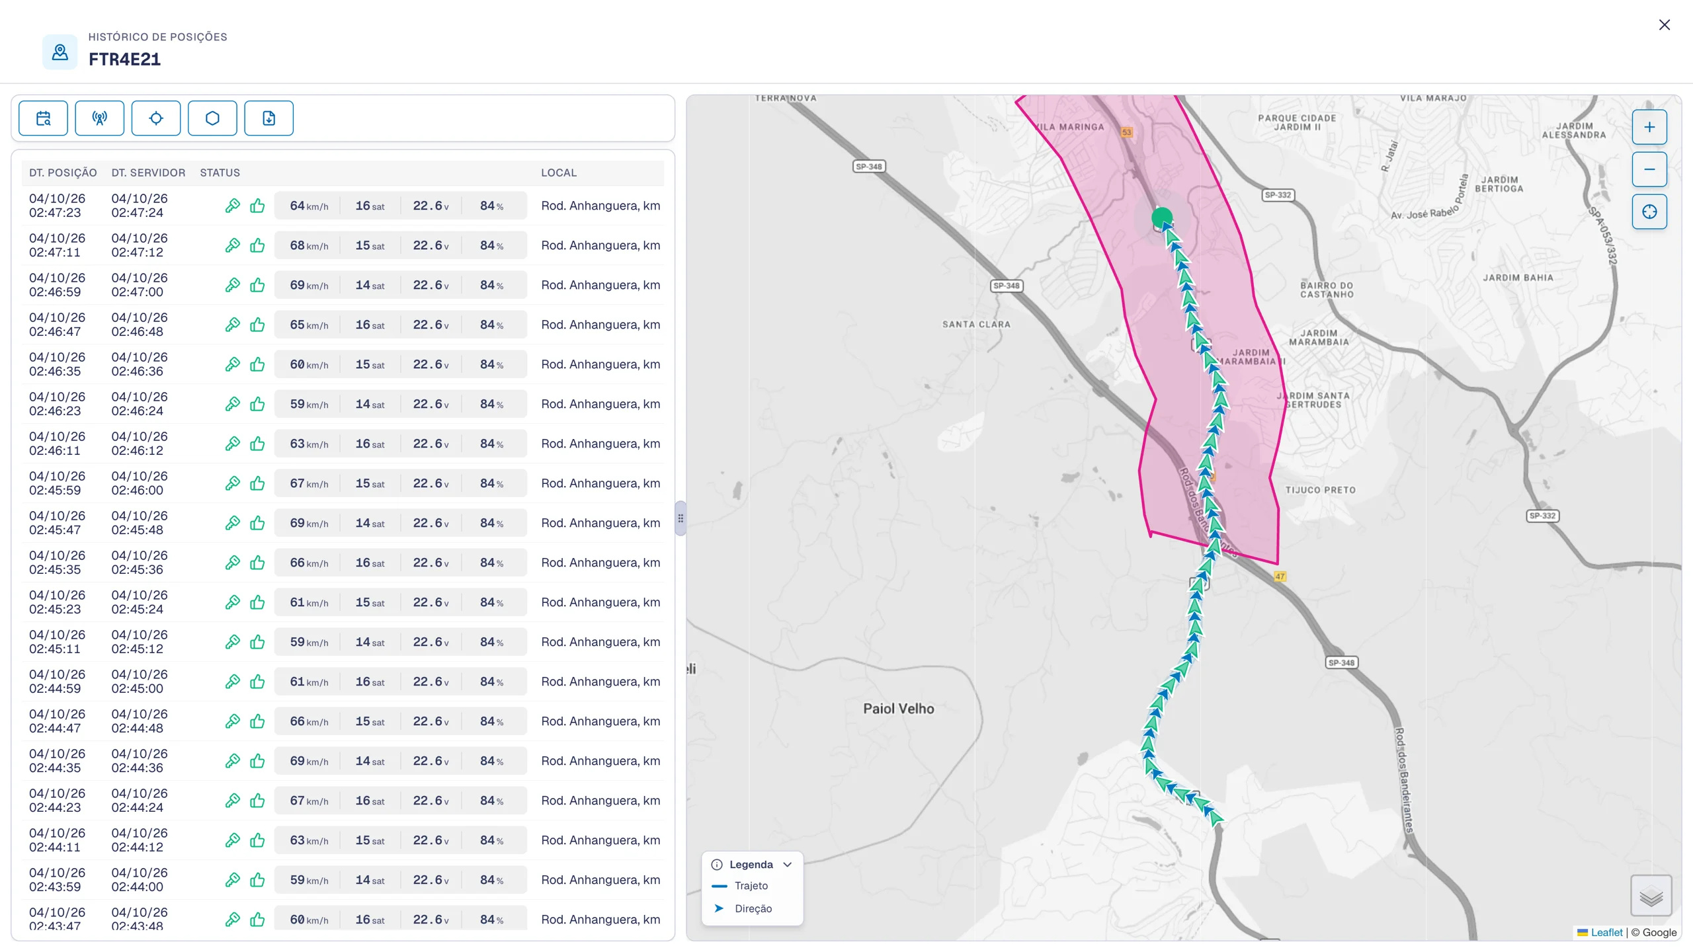
Task: Click the DT. SERVIDOR column header
Action: click(148, 173)
